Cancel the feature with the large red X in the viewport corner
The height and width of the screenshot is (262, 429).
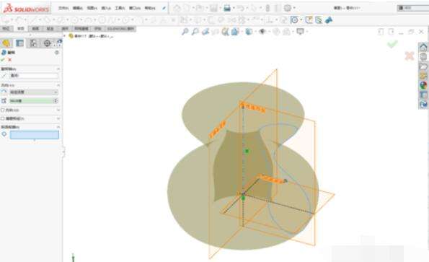coord(410,56)
